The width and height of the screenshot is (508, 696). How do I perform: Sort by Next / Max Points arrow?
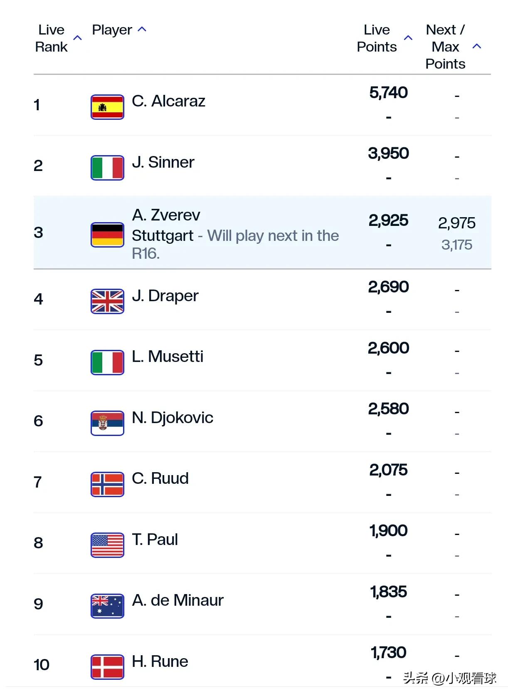click(x=477, y=46)
